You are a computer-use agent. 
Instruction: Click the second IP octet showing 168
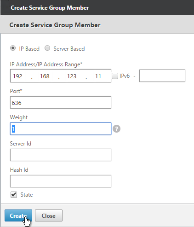point(45,76)
